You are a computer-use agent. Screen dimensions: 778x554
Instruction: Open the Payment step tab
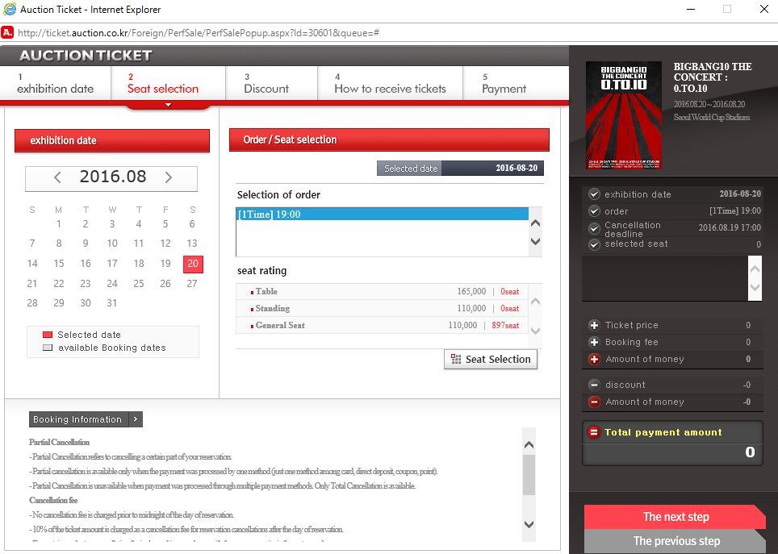pos(516,83)
